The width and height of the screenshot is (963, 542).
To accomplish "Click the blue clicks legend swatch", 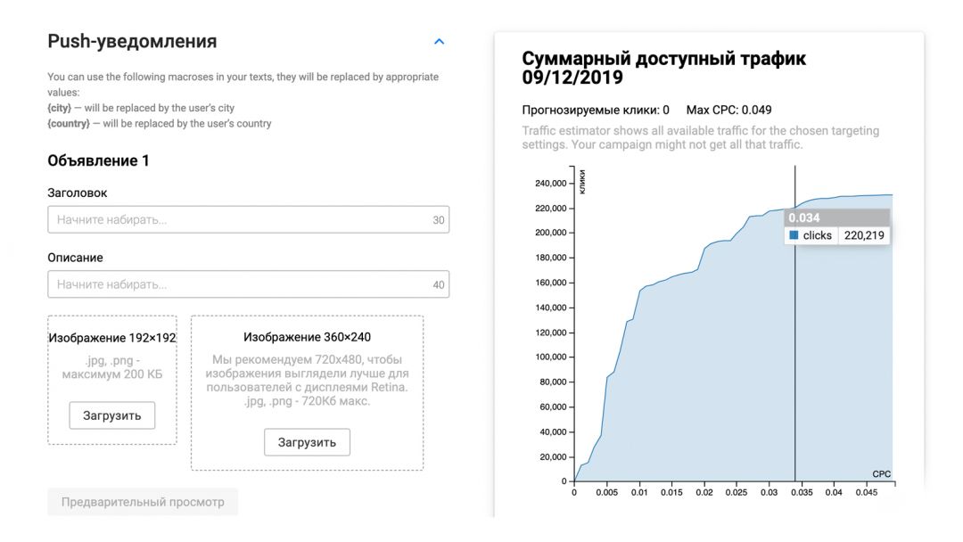I will [x=793, y=235].
